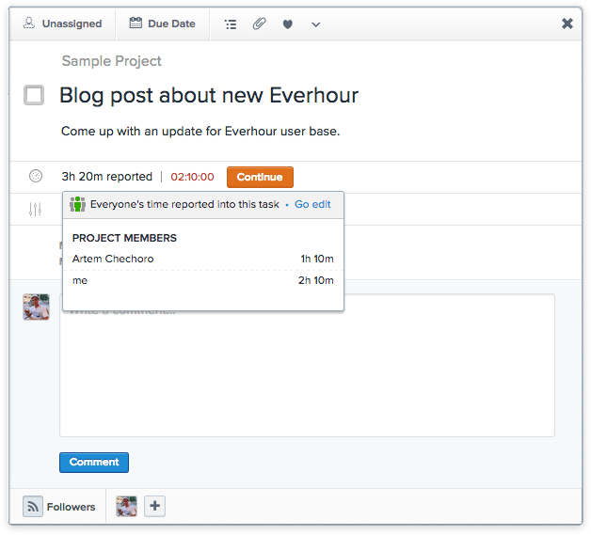Image resolution: width=591 pixels, height=535 pixels.
Task: Click the 2h 10m time value
Action: pyautogui.click(x=316, y=280)
